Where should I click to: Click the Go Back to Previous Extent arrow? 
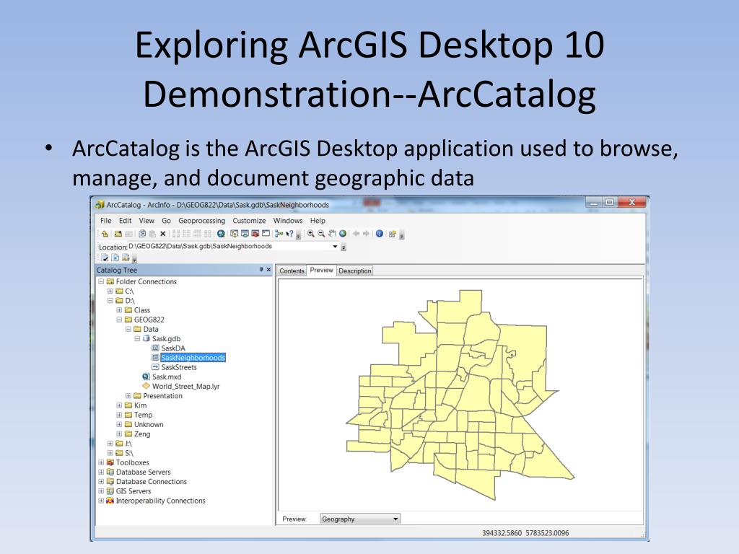click(x=357, y=234)
